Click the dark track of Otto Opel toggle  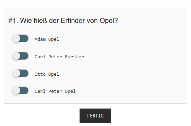24,73
